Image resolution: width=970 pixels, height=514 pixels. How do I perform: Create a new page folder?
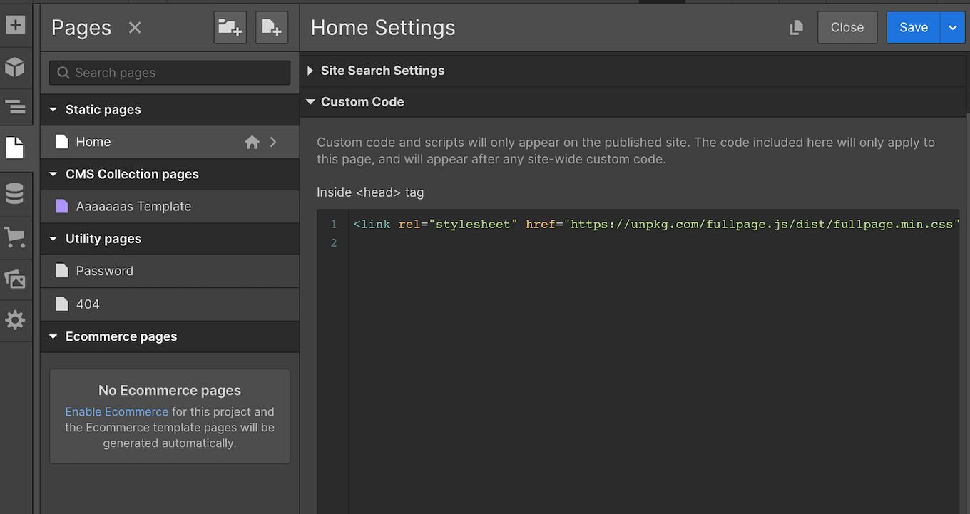click(230, 28)
